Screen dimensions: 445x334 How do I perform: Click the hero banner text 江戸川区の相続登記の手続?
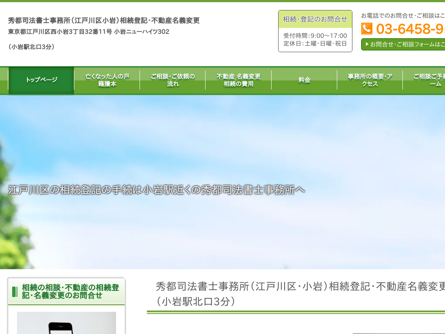point(156,190)
